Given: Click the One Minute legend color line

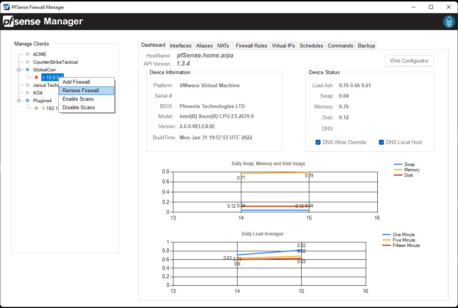Looking at the screenshot, I should coord(387,234).
